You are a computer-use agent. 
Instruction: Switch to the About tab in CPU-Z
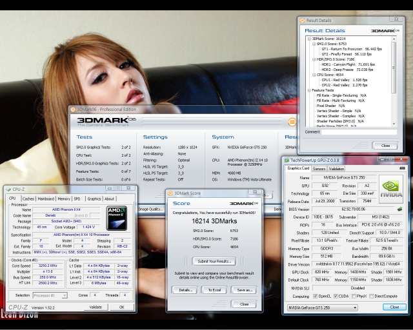click(109, 199)
